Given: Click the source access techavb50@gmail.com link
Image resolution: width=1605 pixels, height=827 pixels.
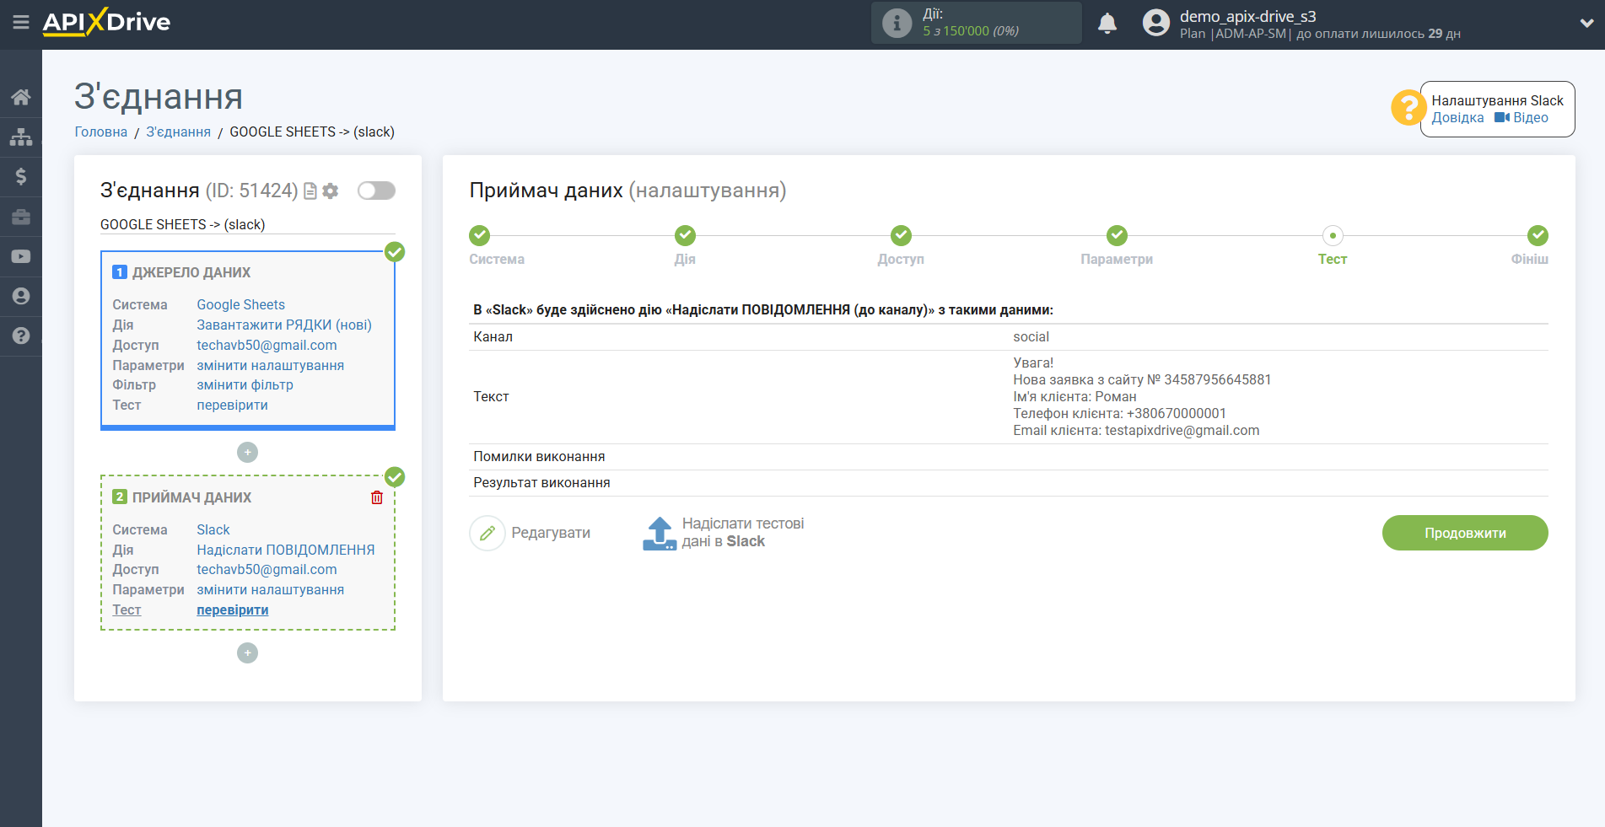Looking at the screenshot, I should point(267,345).
